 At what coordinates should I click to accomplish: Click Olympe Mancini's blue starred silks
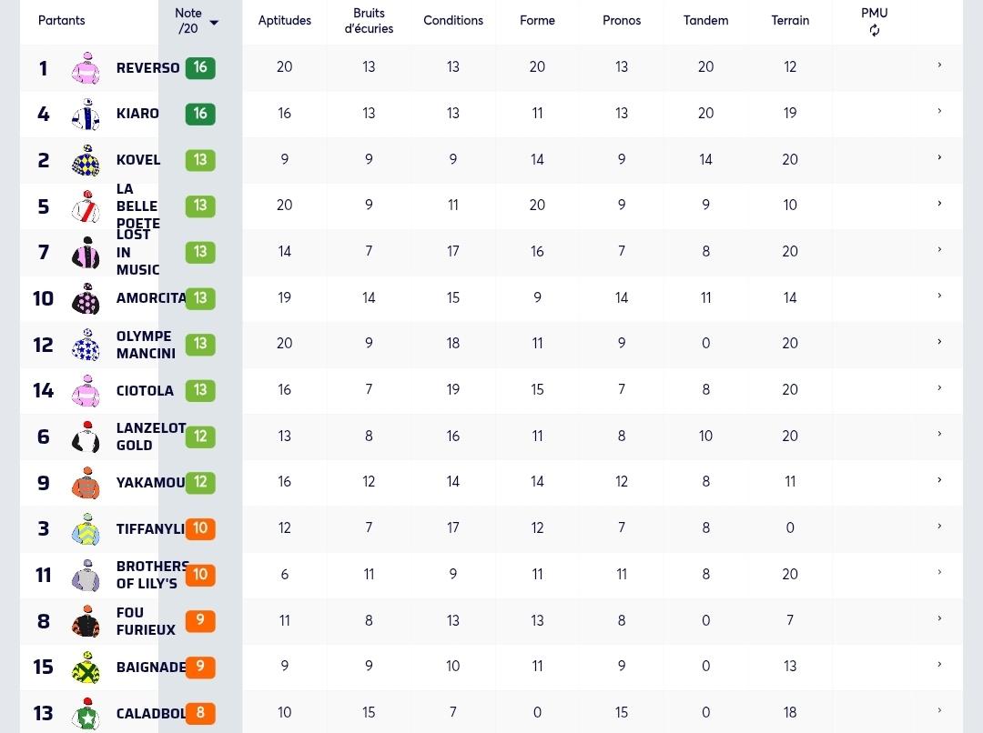click(x=86, y=345)
